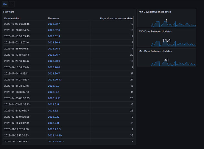Click the AVG Days stat value 14.4
204x149 pixels.
click(166, 40)
